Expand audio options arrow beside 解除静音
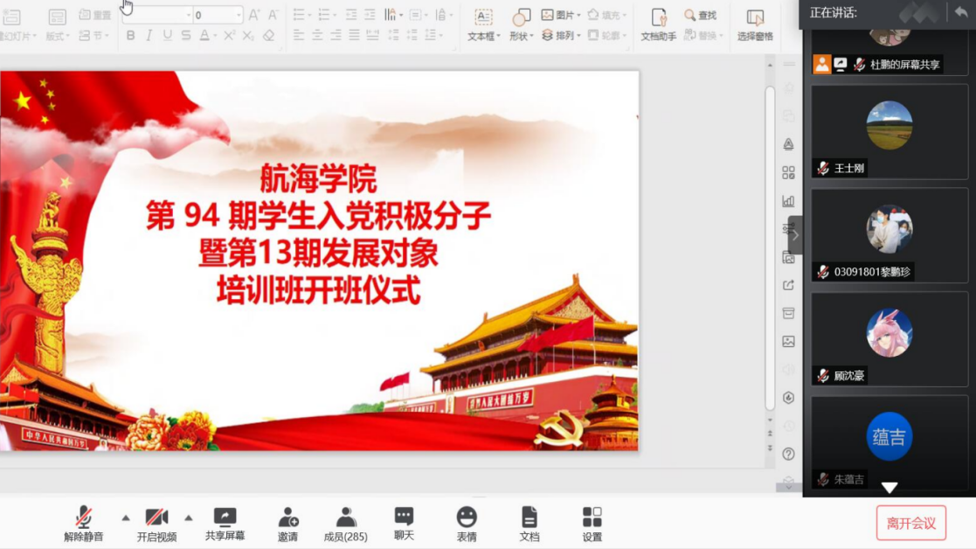Image resolution: width=976 pixels, height=549 pixels. 125,518
